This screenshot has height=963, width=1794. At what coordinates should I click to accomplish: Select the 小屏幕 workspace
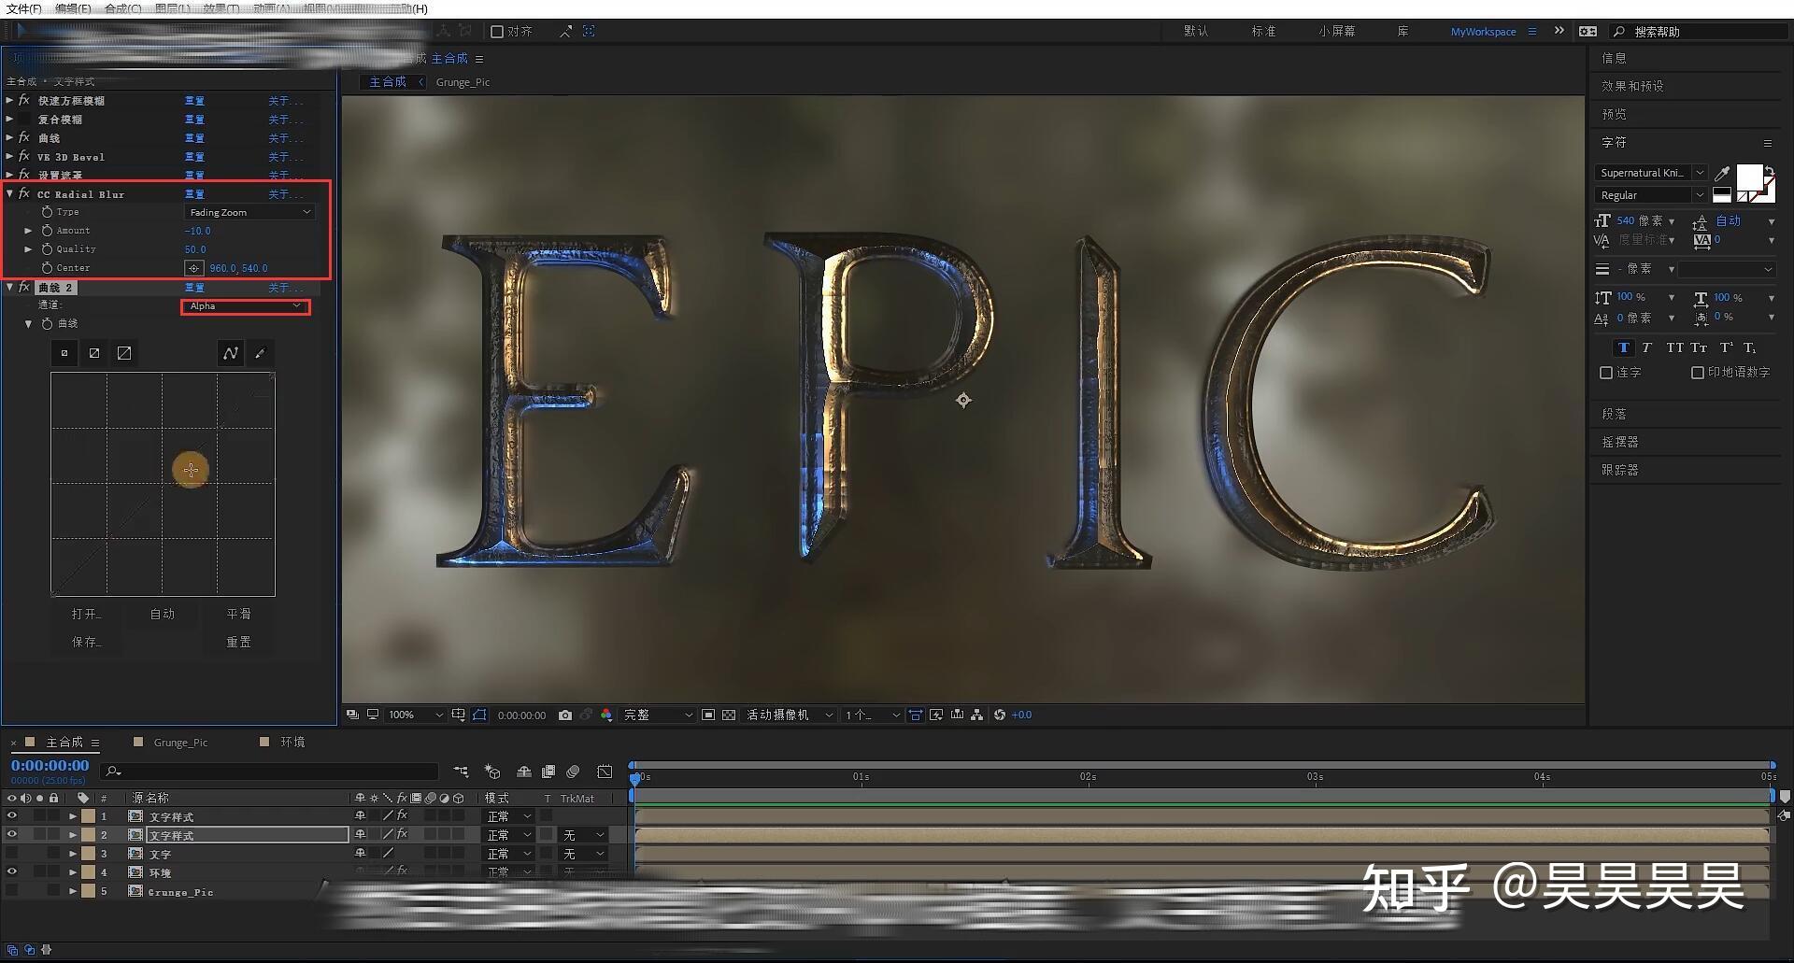click(1337, 32)
